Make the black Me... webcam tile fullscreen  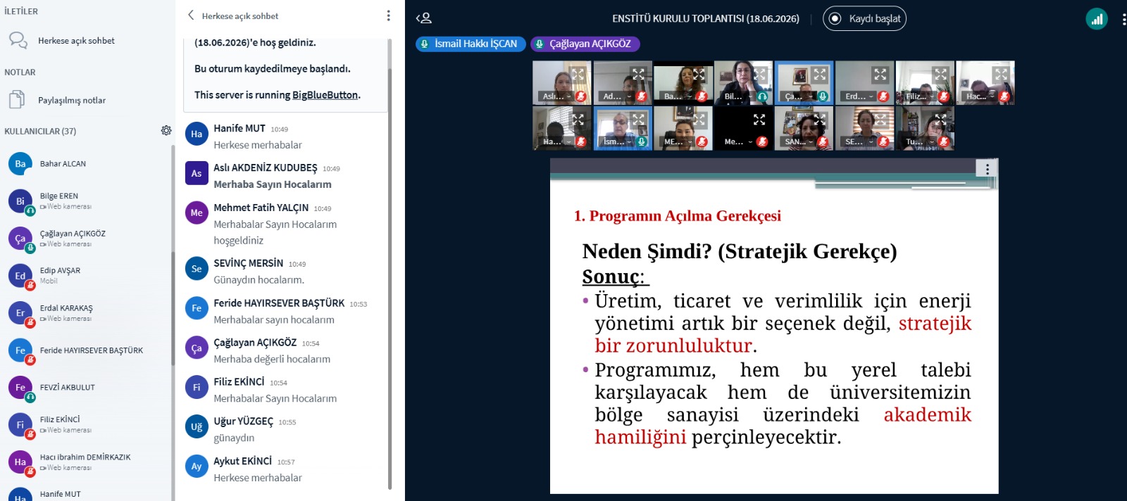pos(759,120)
